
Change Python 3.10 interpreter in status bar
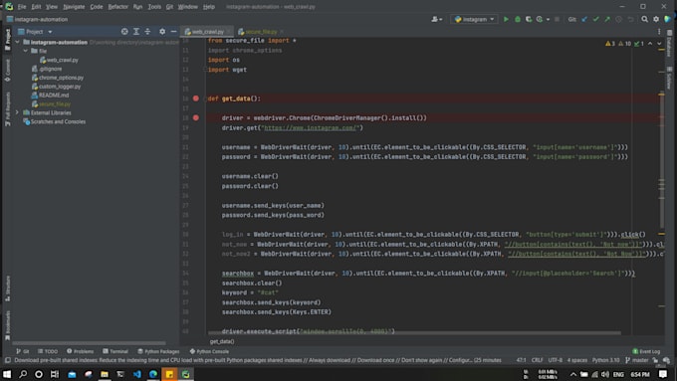point(605,360)
